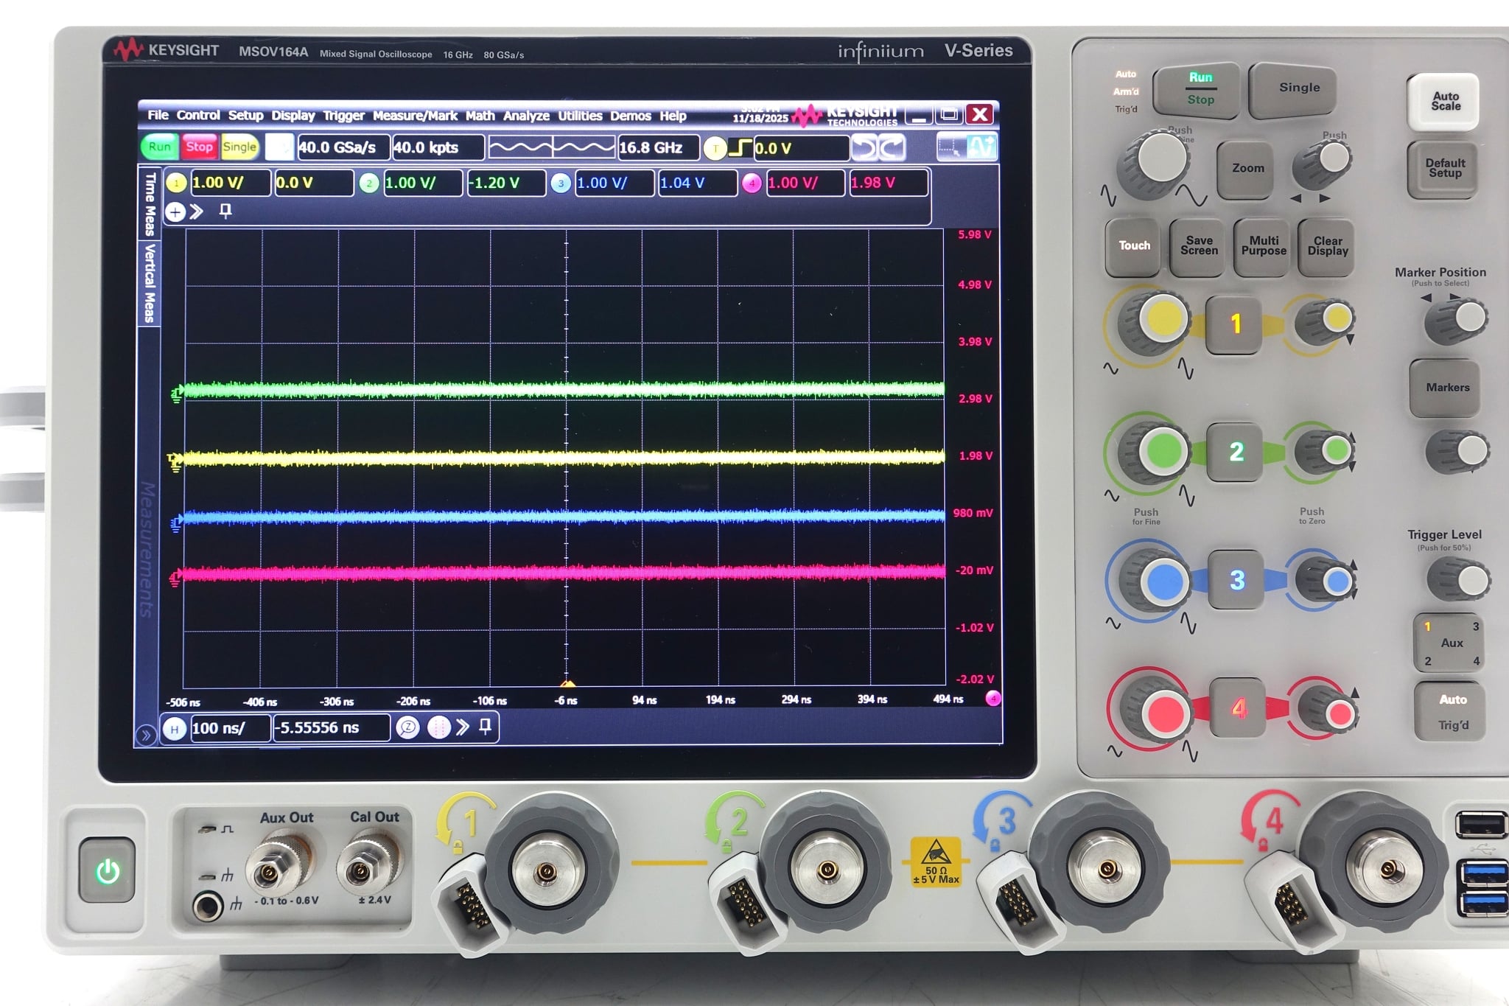The image size is (1509, 1006).
Task: Click the channel 3 offset 1.04 V field
Action: (697, 183)
